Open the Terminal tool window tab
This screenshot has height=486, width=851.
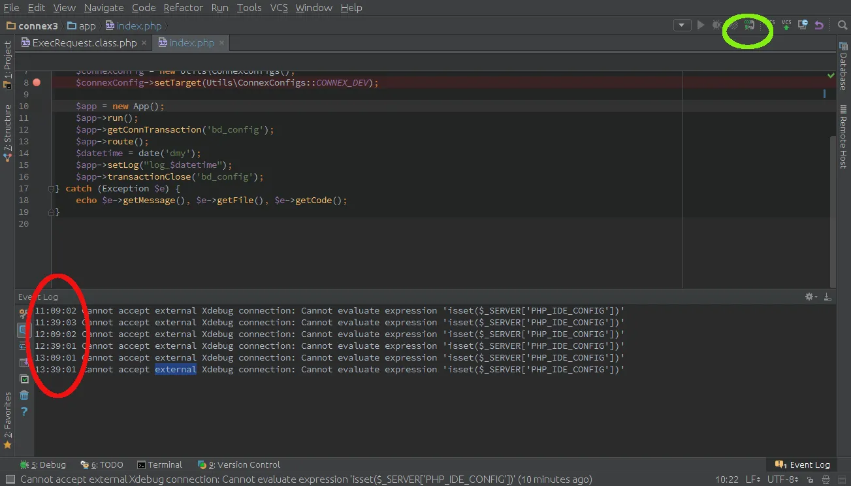coord(160,465)
